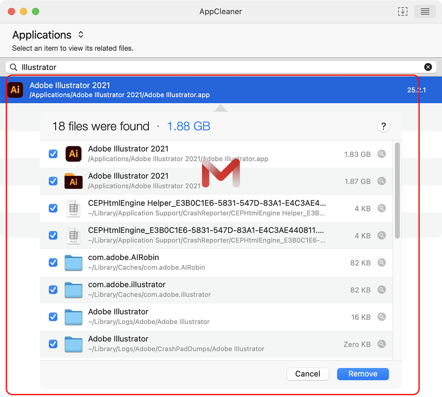Click the 16 KB size value
The width and height of the screenshot is (442, 397).
point(361,317)
